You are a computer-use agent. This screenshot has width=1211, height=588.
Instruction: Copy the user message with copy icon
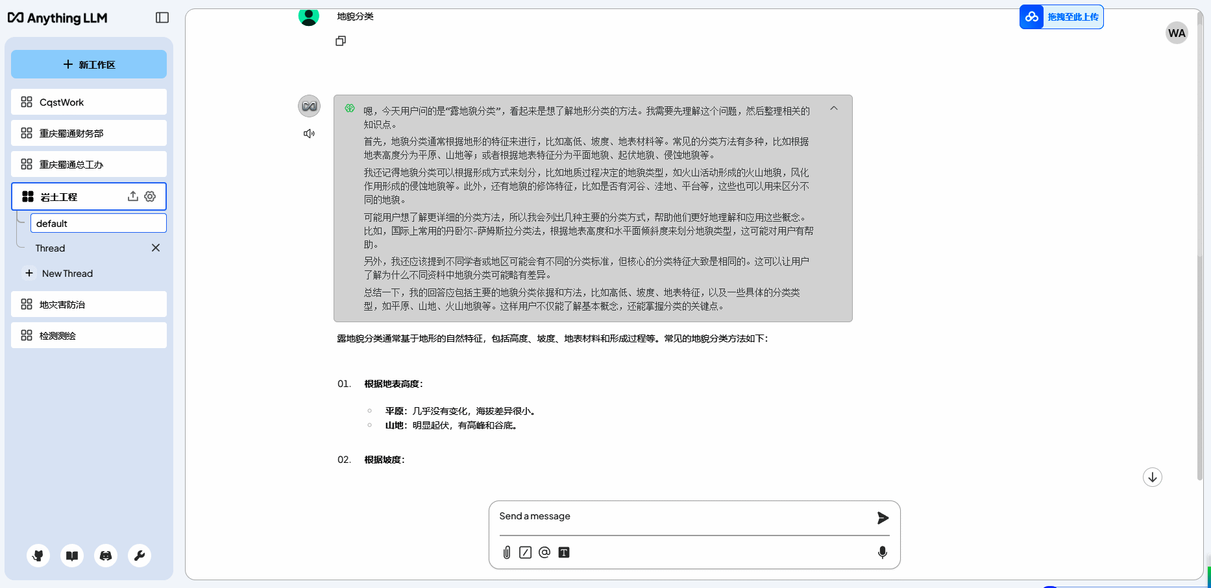[x=341, y=41]
